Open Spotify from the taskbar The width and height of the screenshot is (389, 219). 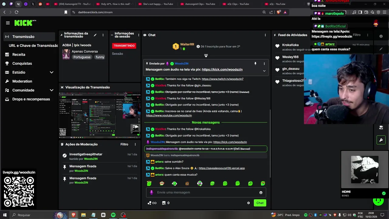[113, 215]
